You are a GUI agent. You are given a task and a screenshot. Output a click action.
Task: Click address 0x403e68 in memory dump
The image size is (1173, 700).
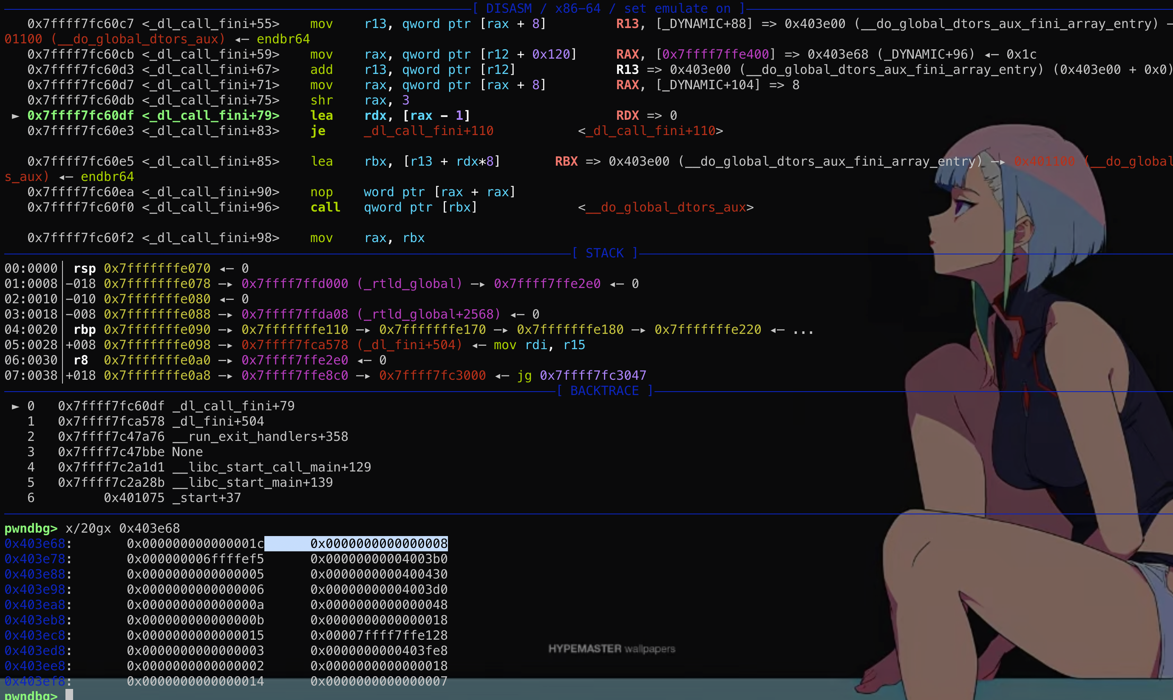tap(35, 544)
